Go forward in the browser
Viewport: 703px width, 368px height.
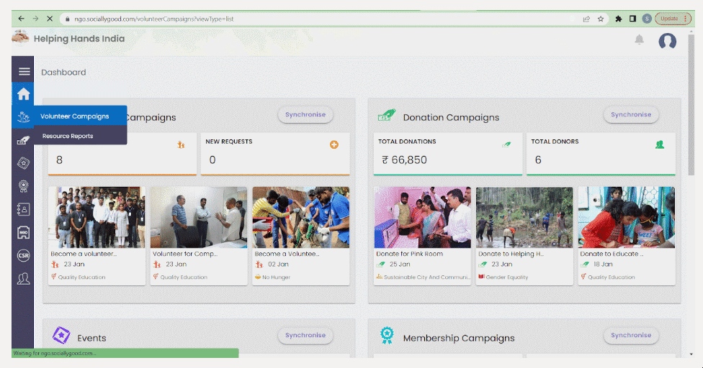pyautogui.click(x=35, y=19)
